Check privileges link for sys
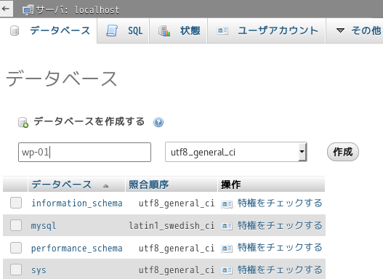Viewport: 383px width, 279px height. [x=280, y=270]
